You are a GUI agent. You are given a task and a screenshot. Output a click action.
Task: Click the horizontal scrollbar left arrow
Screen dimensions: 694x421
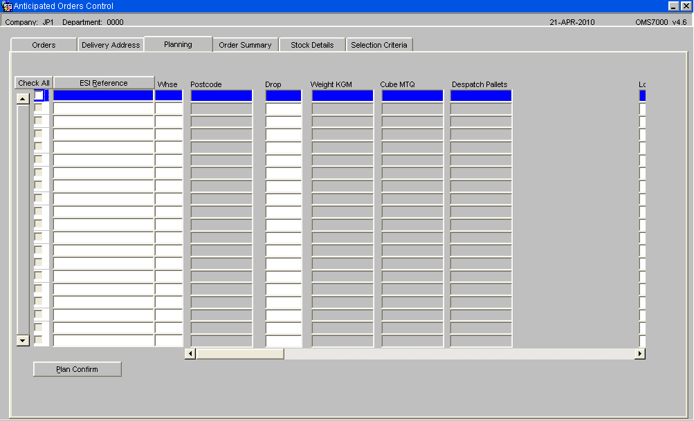(x=190, y=353)
